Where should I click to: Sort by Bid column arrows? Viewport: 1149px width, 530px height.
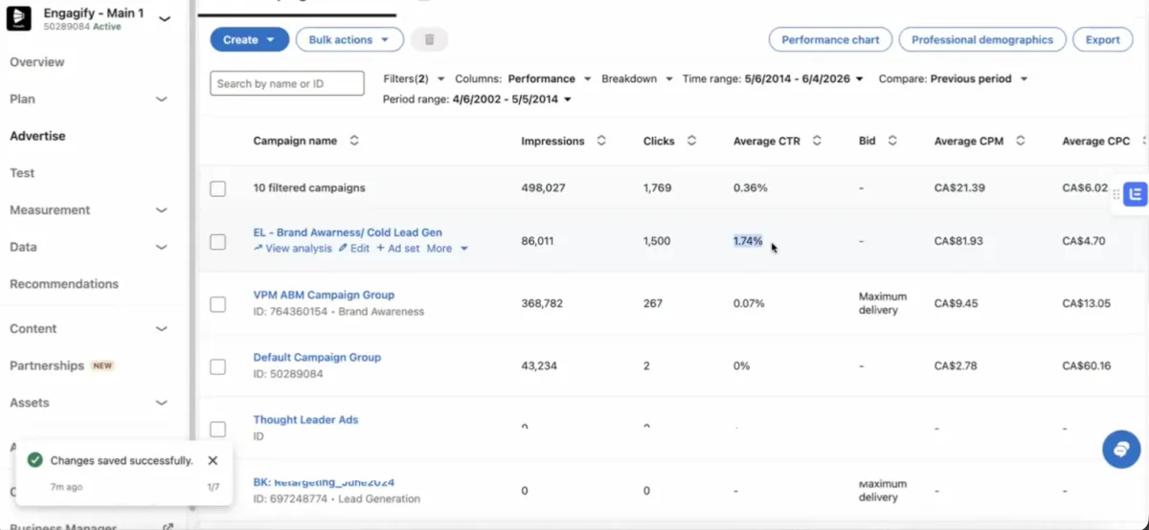tap(892, 141)
